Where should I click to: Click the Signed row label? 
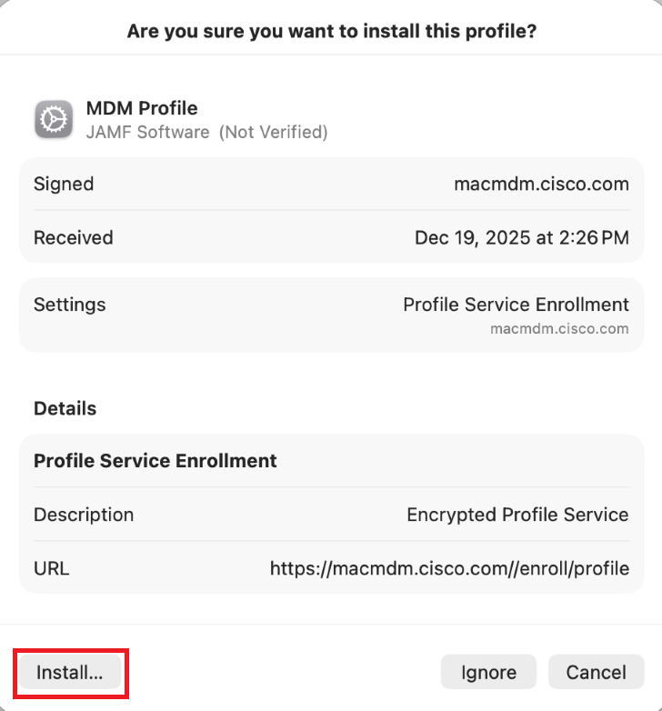64,184
